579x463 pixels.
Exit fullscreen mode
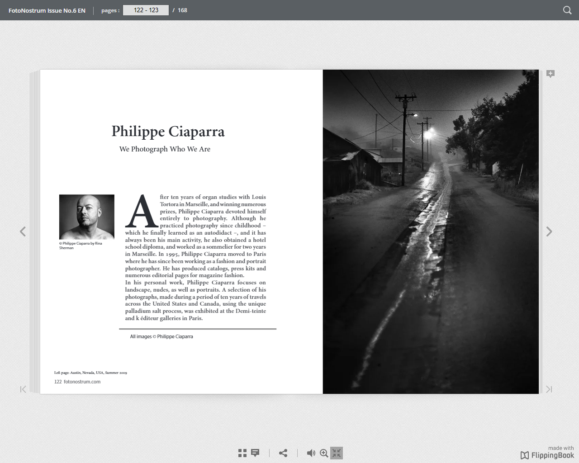click(337, 453)
